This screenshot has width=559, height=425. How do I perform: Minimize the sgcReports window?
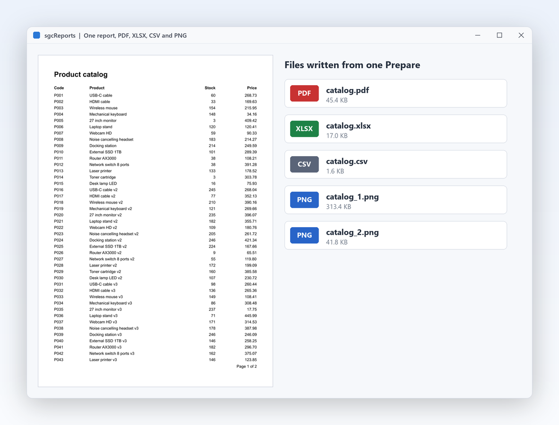pos(478,35)
